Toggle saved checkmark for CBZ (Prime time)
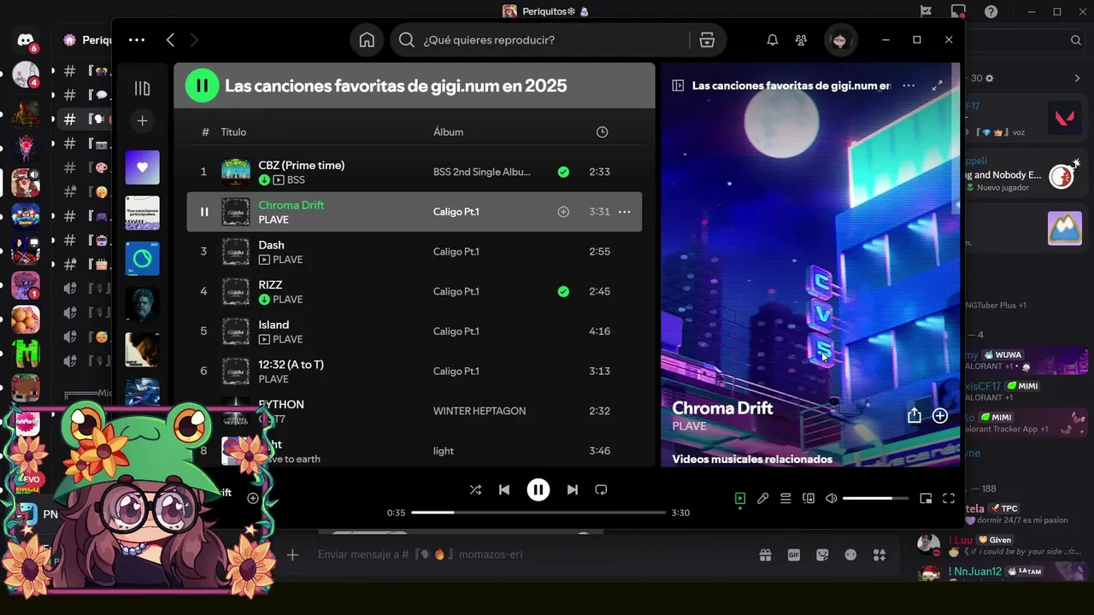The image size is (1094, 615). (x=563, y=172)
